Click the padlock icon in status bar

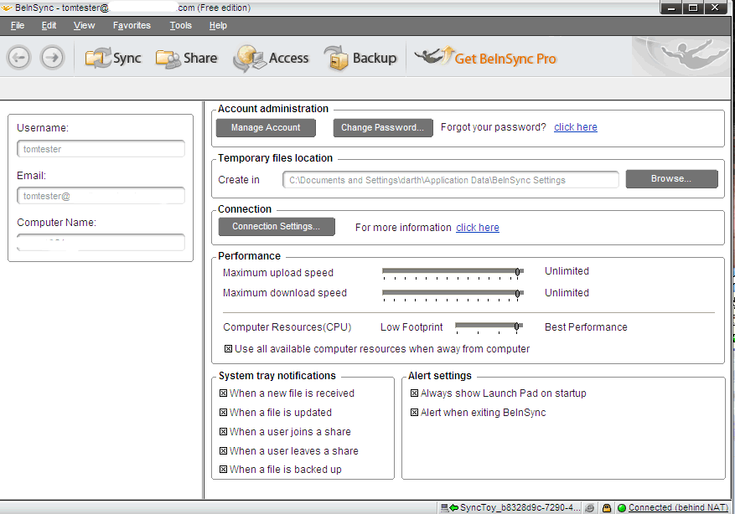pos(607,507)
